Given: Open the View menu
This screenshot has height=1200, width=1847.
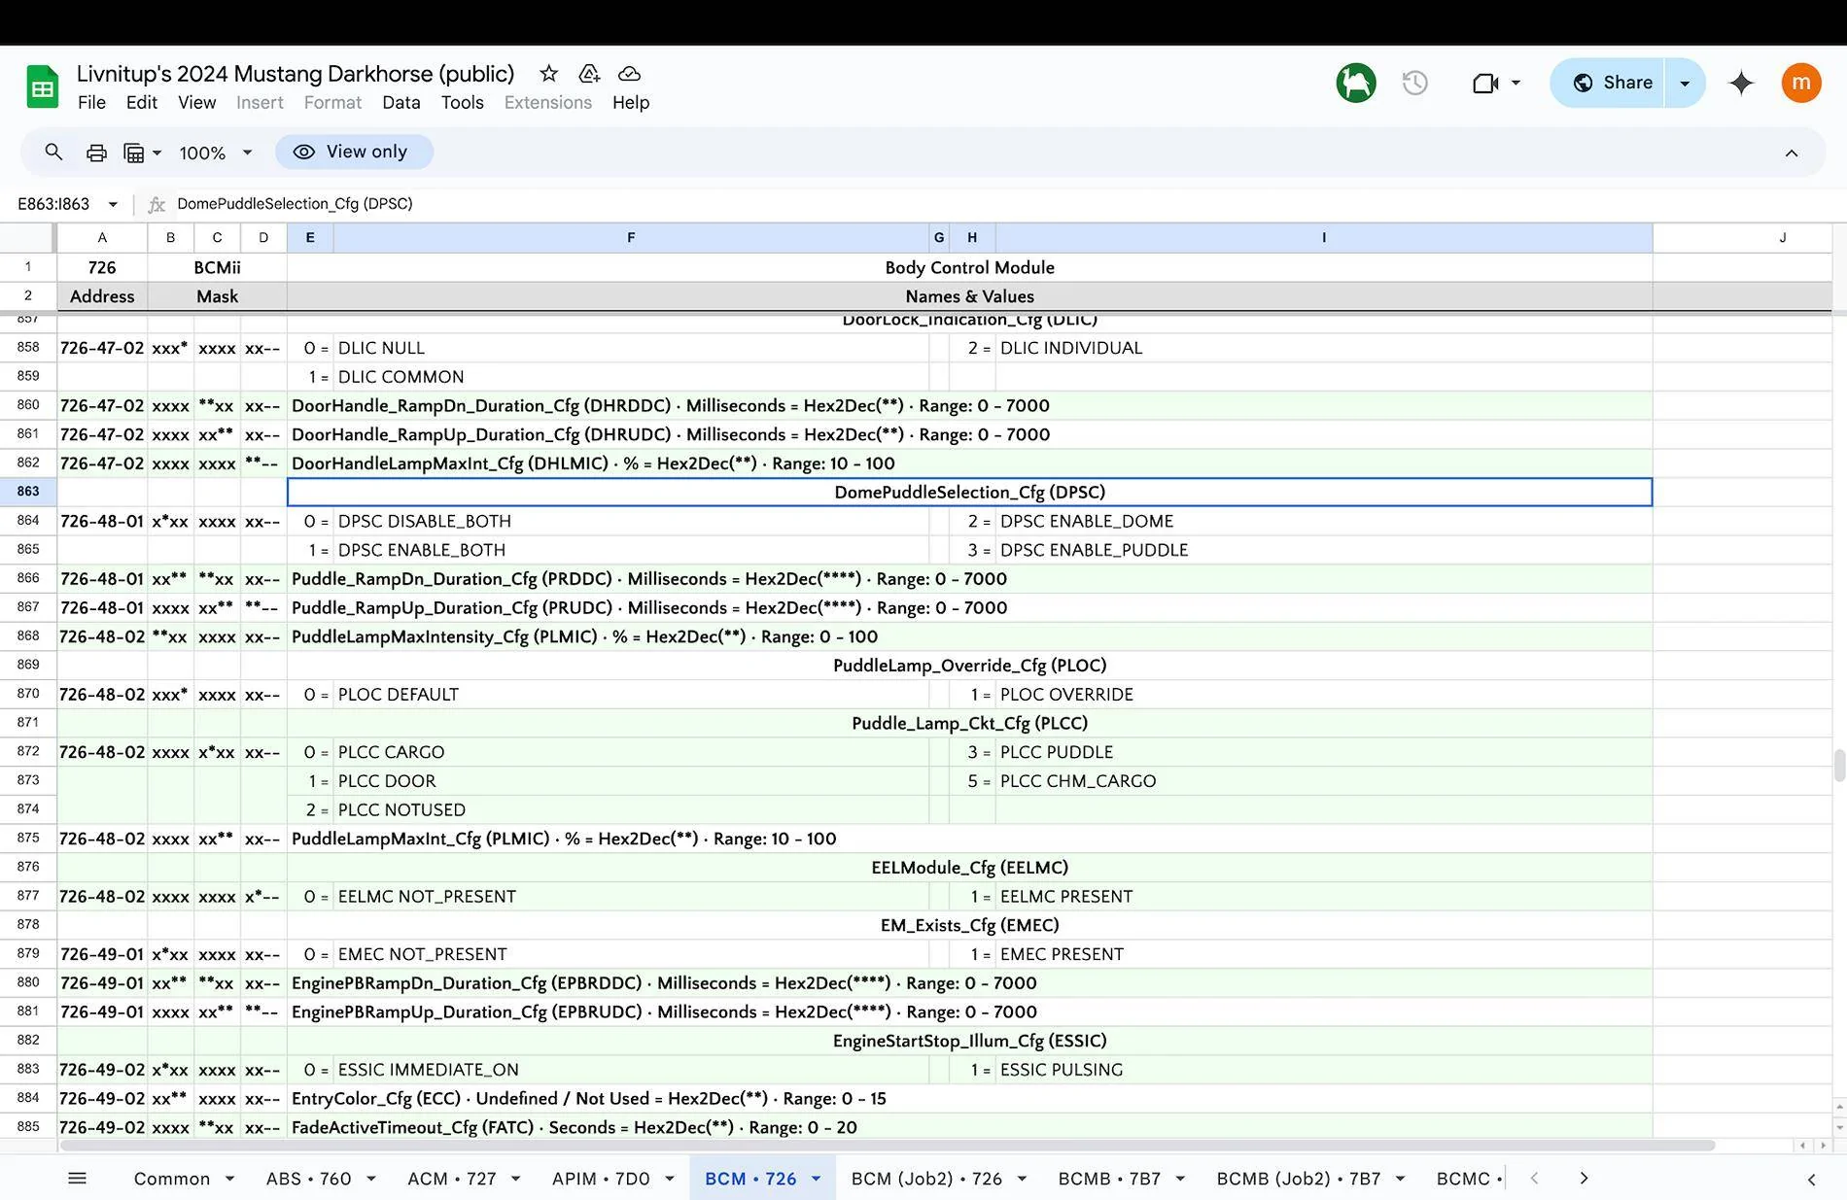Looking at the screenshot, I should tap(196, 102).
